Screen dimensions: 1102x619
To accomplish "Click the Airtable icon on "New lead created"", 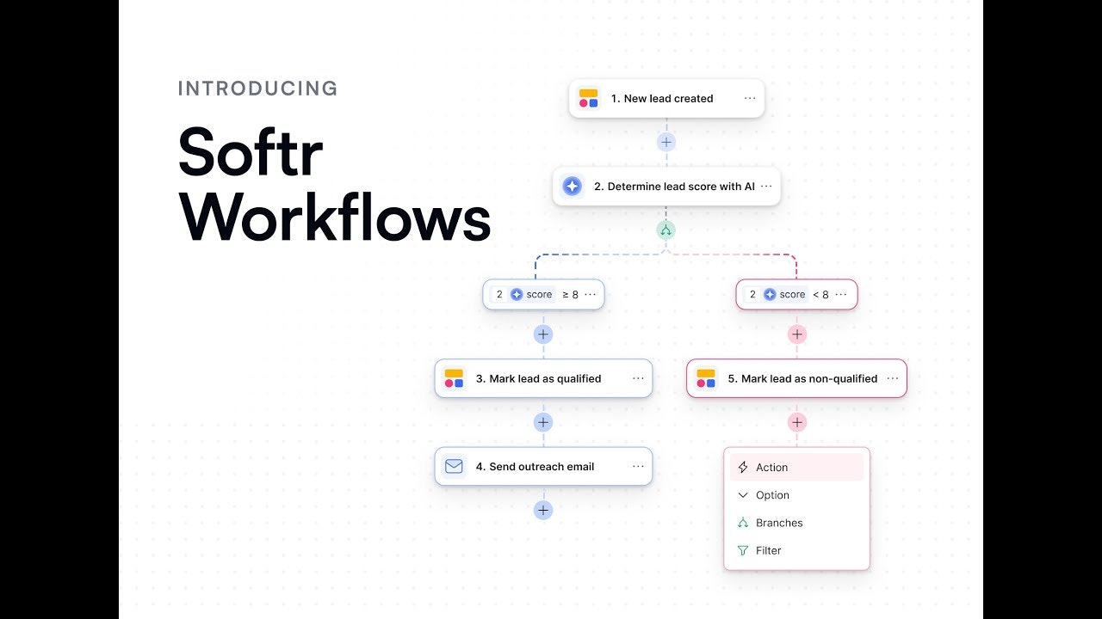I will [589, 98].
